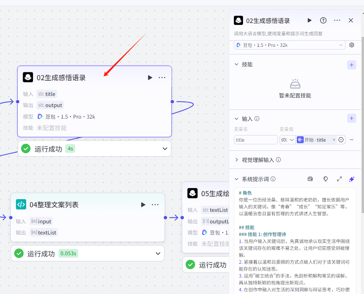The width and height of the screenshot is (364, 294).
Task: Open the more options menu on 04整理文案列表 node
Action: click(x=155, y=205)
